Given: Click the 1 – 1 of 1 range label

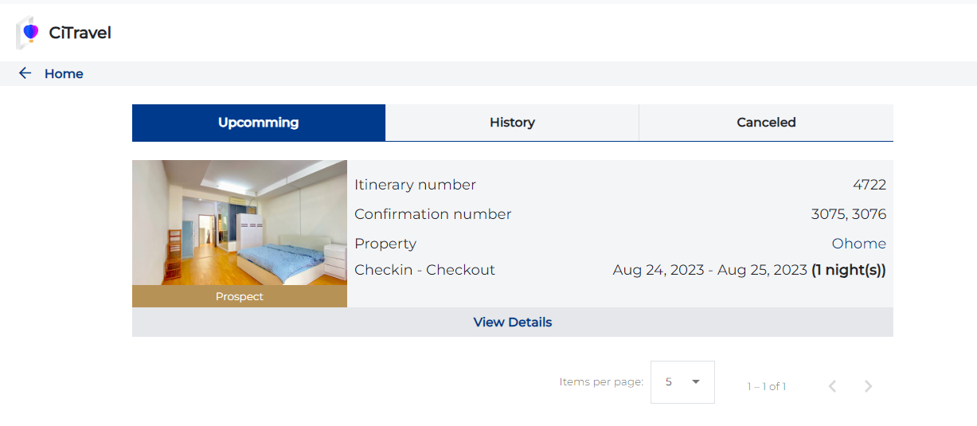Looking at the screenshot, I should tap(766, 387).
